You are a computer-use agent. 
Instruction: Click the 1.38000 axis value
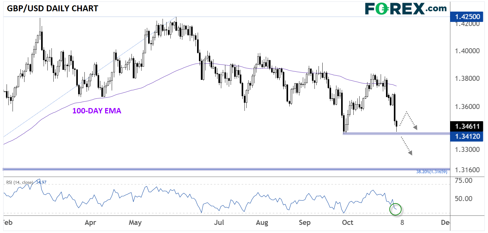[468, 79]
